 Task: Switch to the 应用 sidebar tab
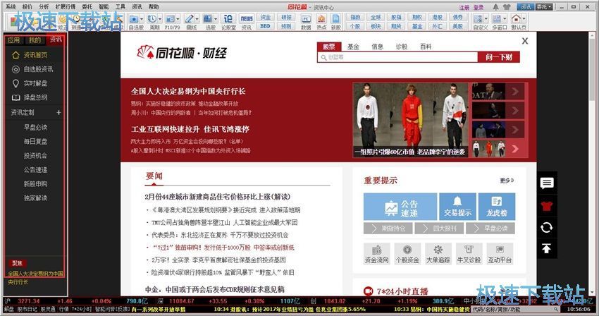coord(13,39)
